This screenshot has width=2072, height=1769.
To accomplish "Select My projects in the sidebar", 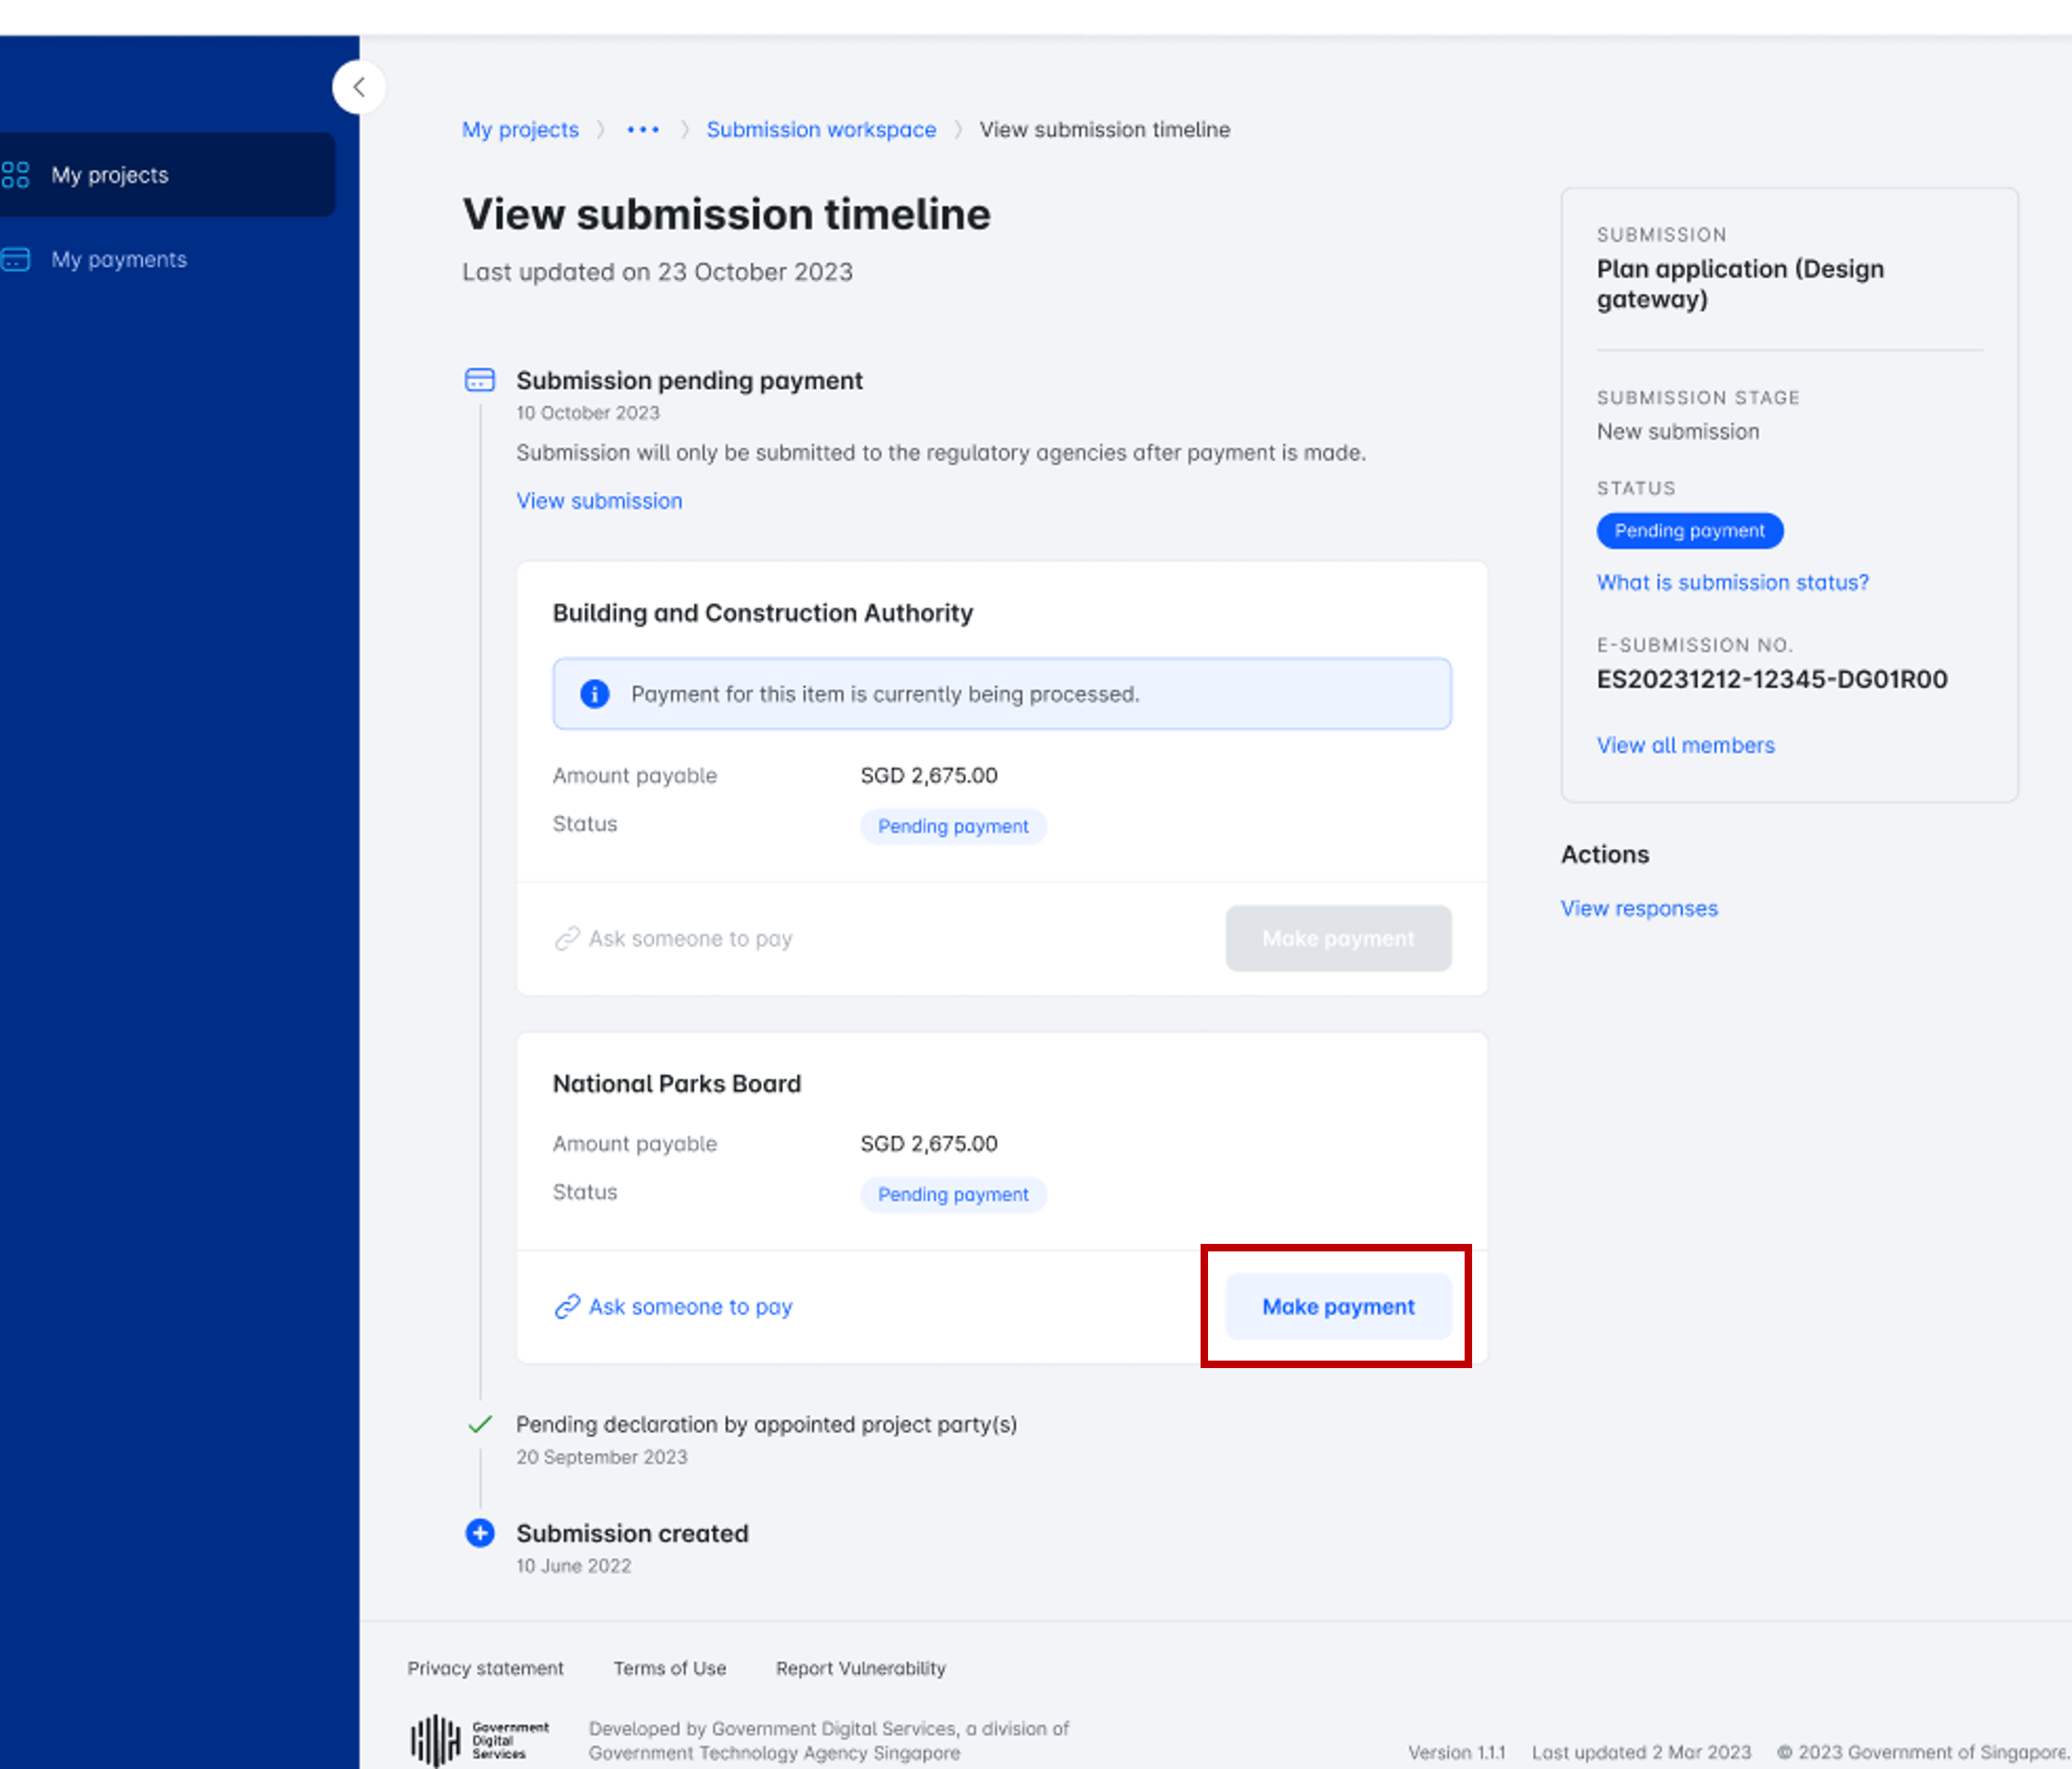I will pyautogui.click(x=110, y=175).
